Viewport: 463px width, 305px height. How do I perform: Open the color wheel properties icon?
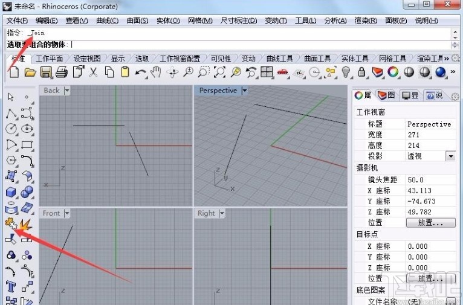coord(393,72)
